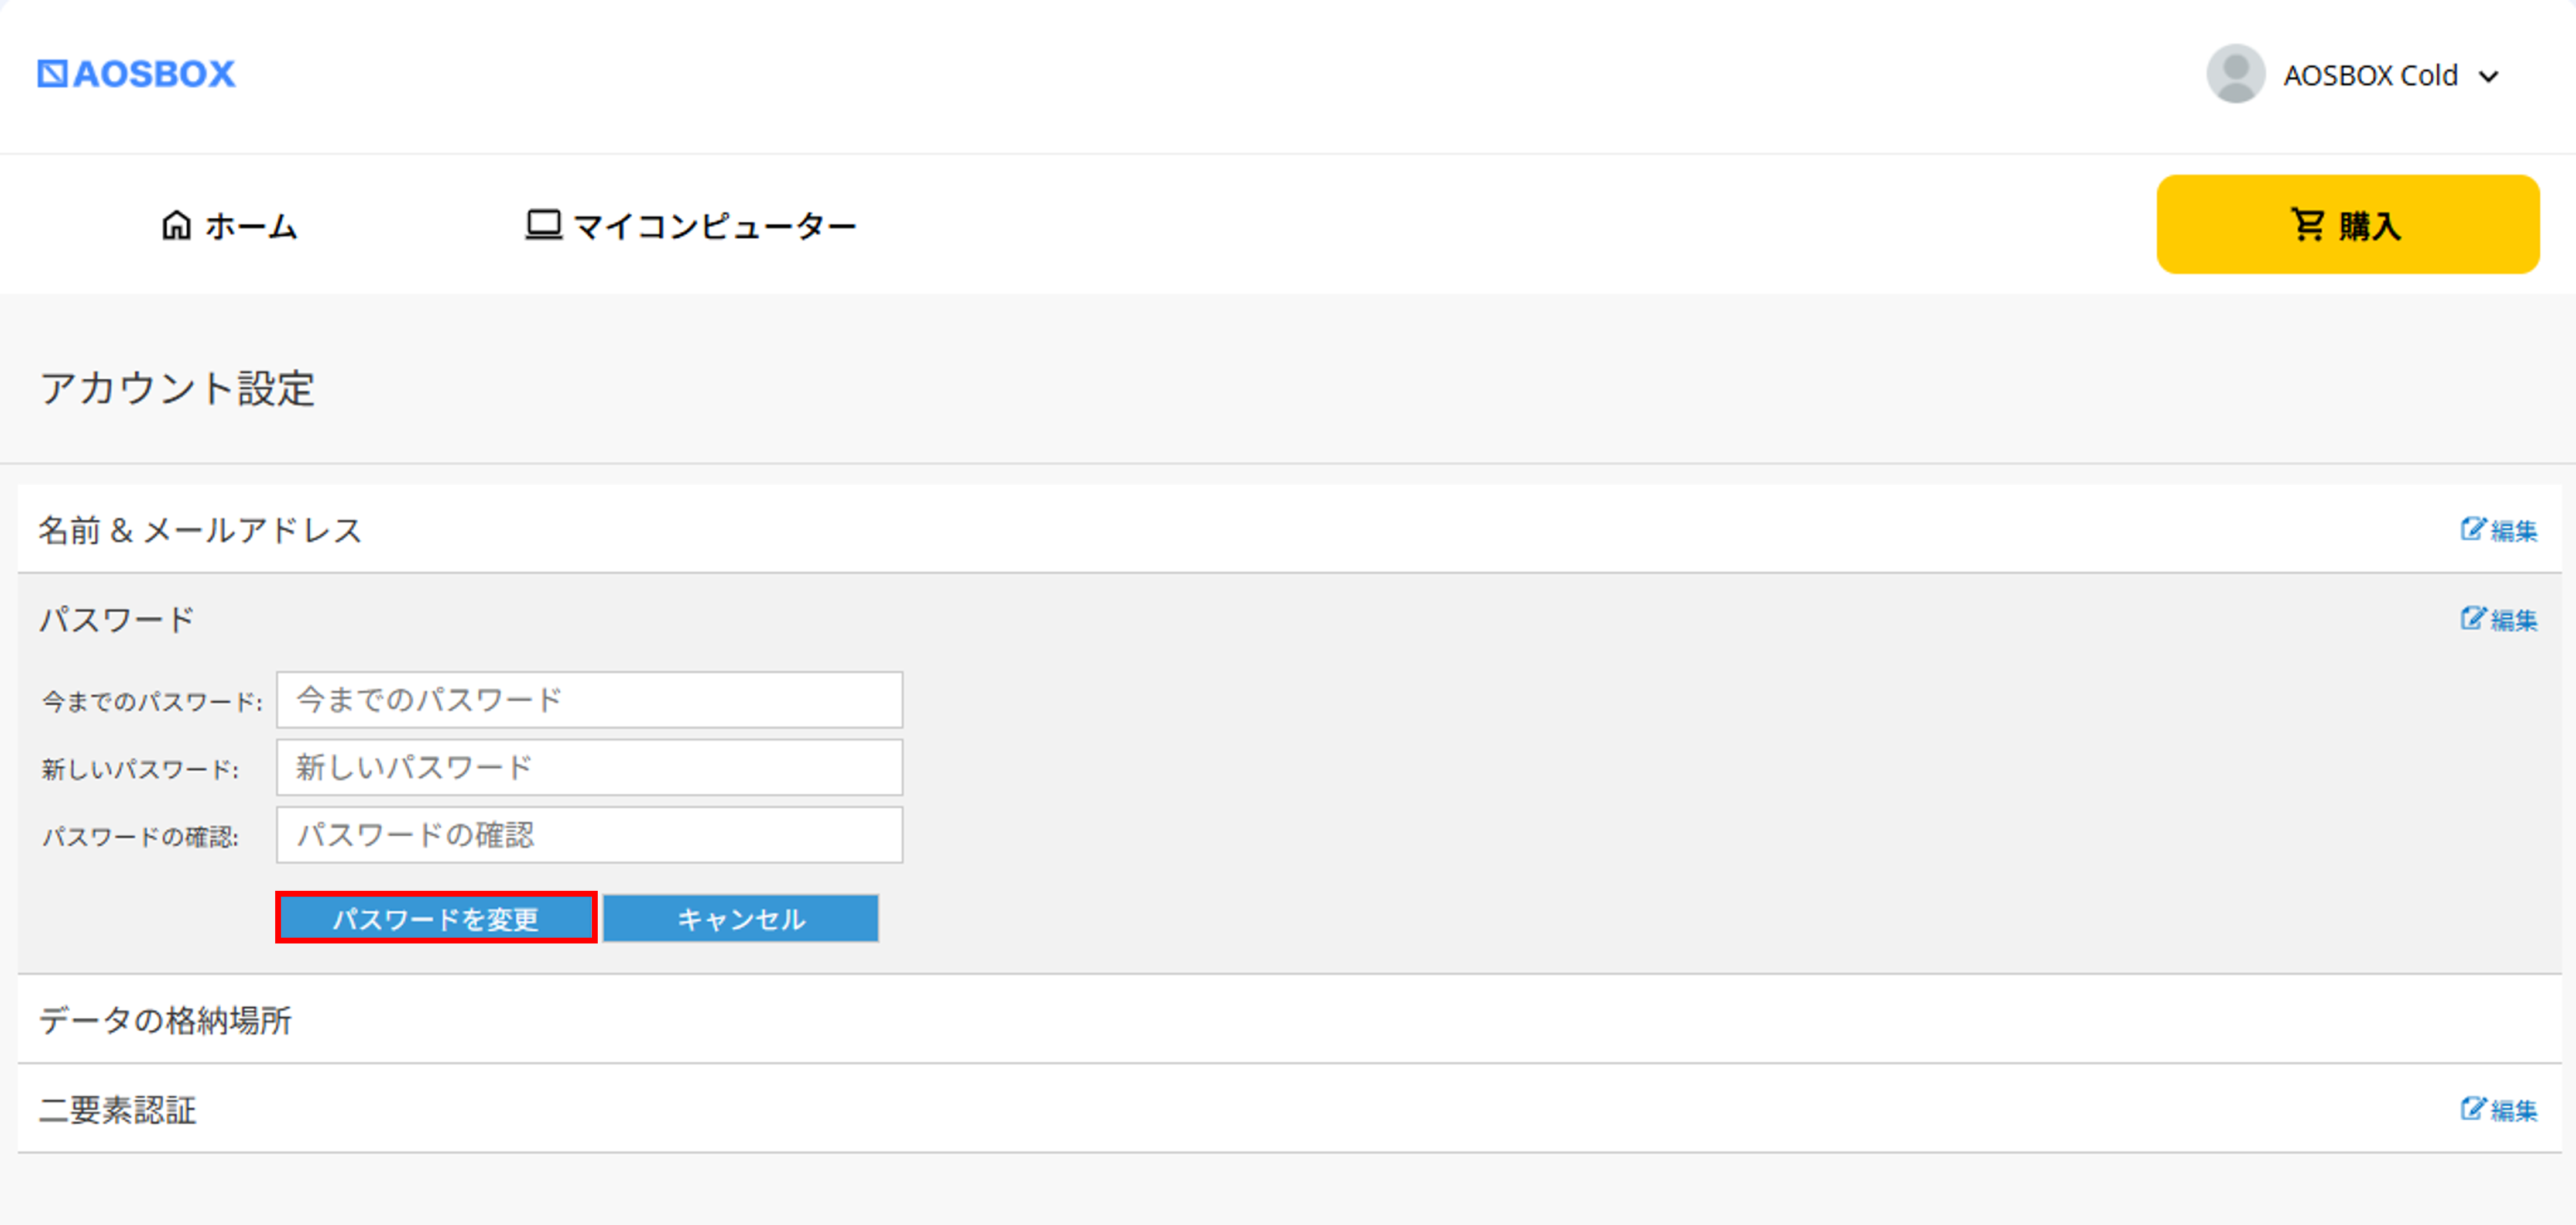Click the user avatar icon

pyautogui.click(x=2235, y=74)
